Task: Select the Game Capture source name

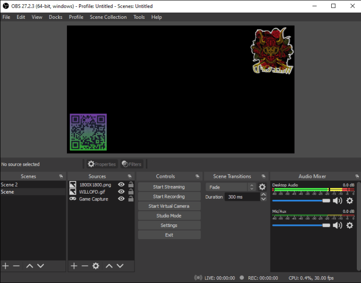Action: point(94,199)
